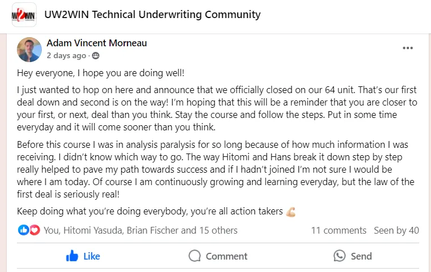The height and width of the screenshot is (272, 431).
Task: Open UW2WIN Technical Underwriting Community group title
Action: tap(152, 15)
